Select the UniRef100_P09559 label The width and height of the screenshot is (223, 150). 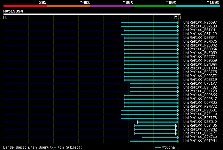pos(200,60)
